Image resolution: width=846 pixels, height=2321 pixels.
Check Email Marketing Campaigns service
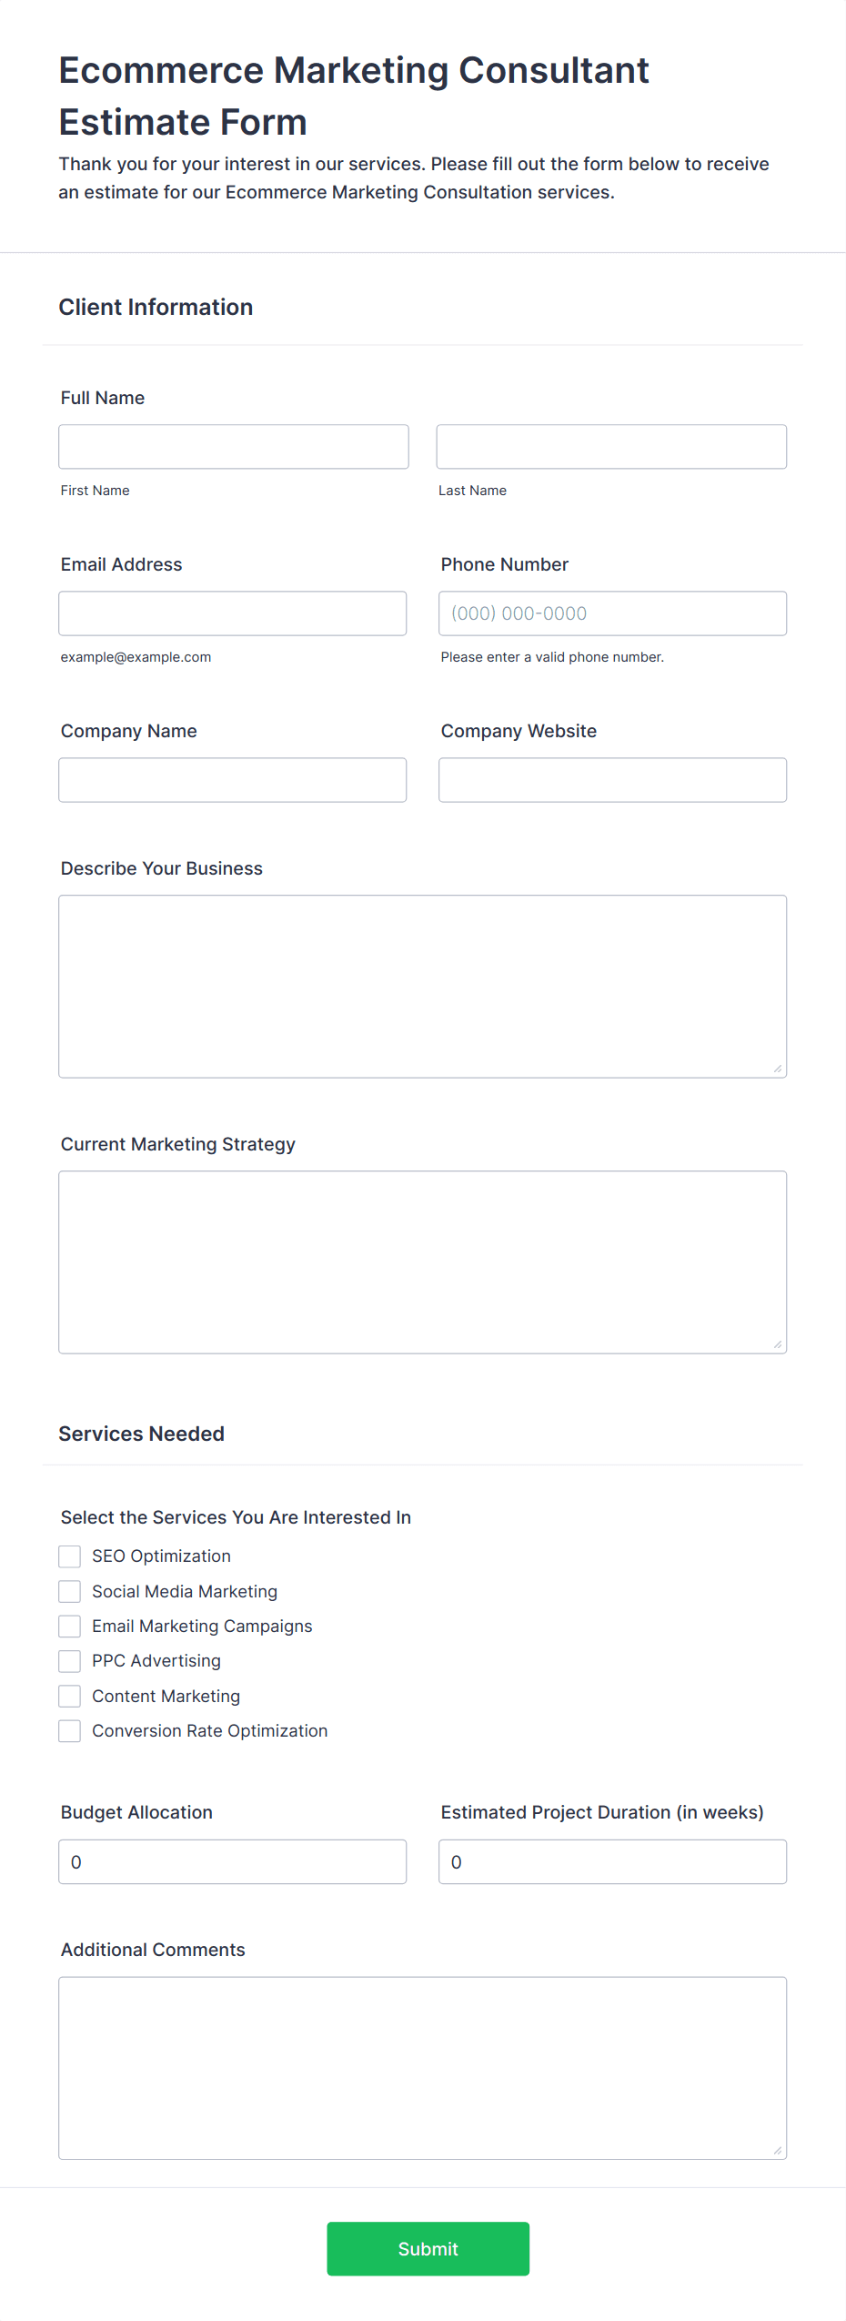(x=69, y=1626)
